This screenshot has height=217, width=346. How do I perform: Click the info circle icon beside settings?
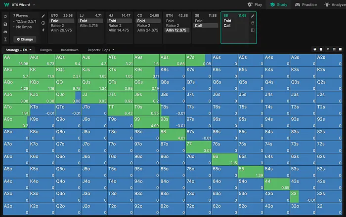point(43,23)
